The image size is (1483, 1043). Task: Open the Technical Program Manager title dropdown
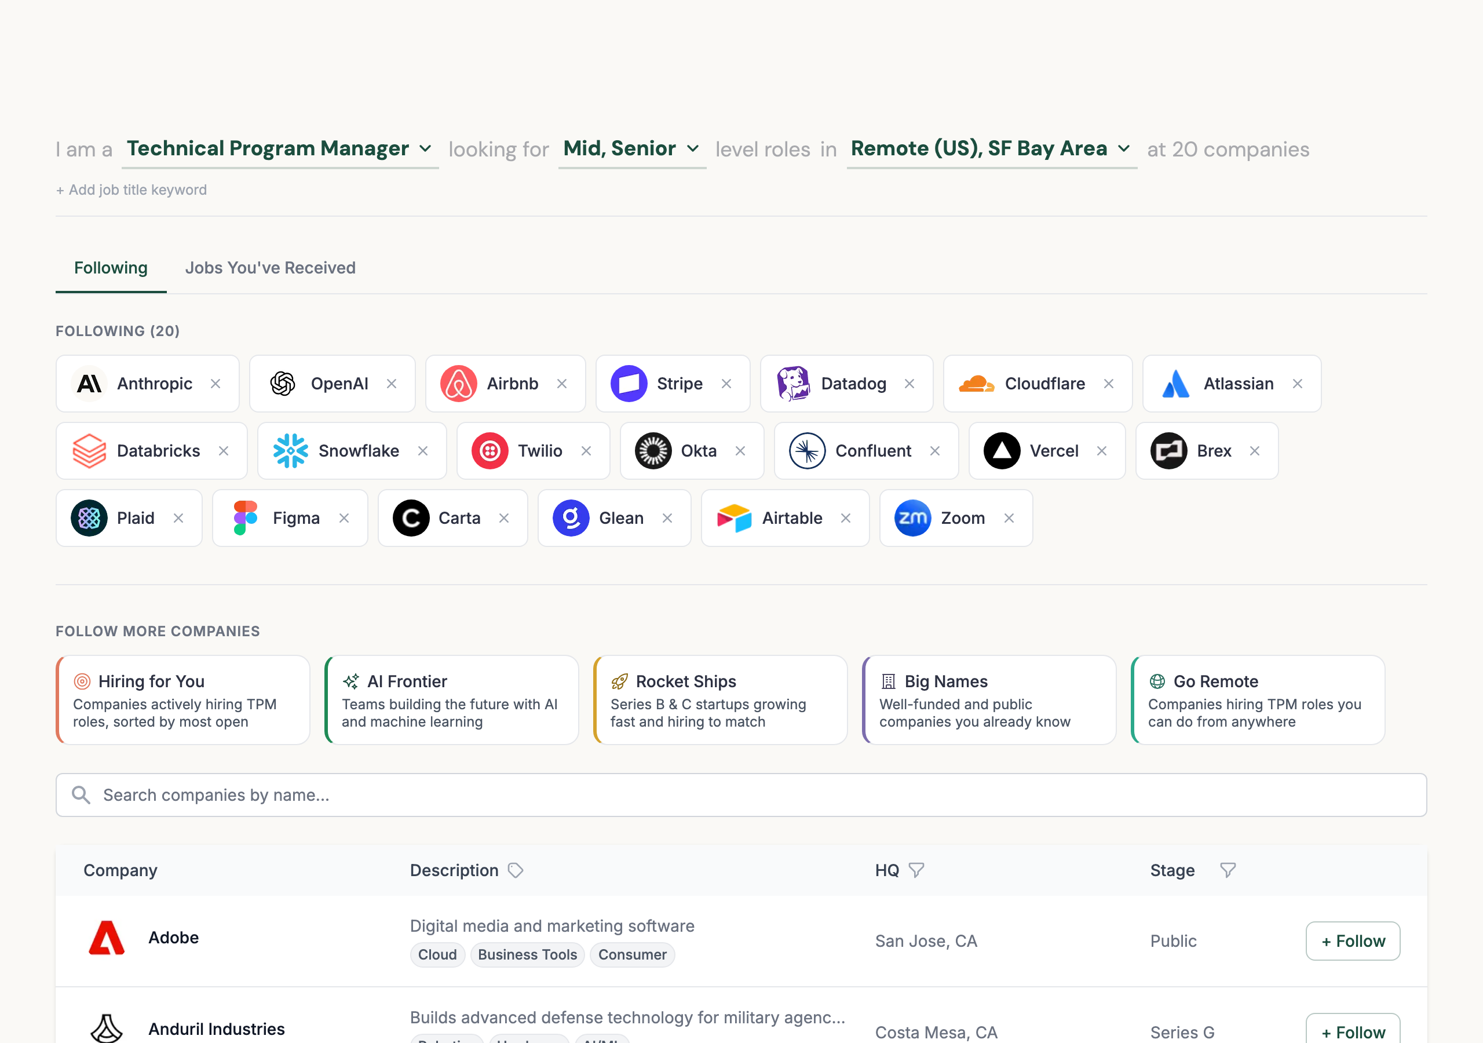(x=425, y=149)
